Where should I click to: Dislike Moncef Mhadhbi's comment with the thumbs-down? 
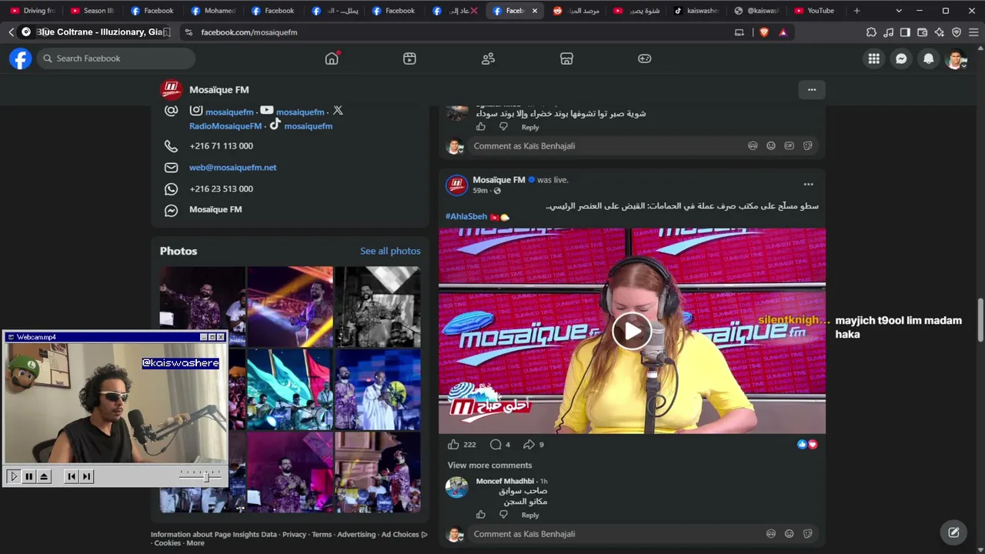point(503,514)
